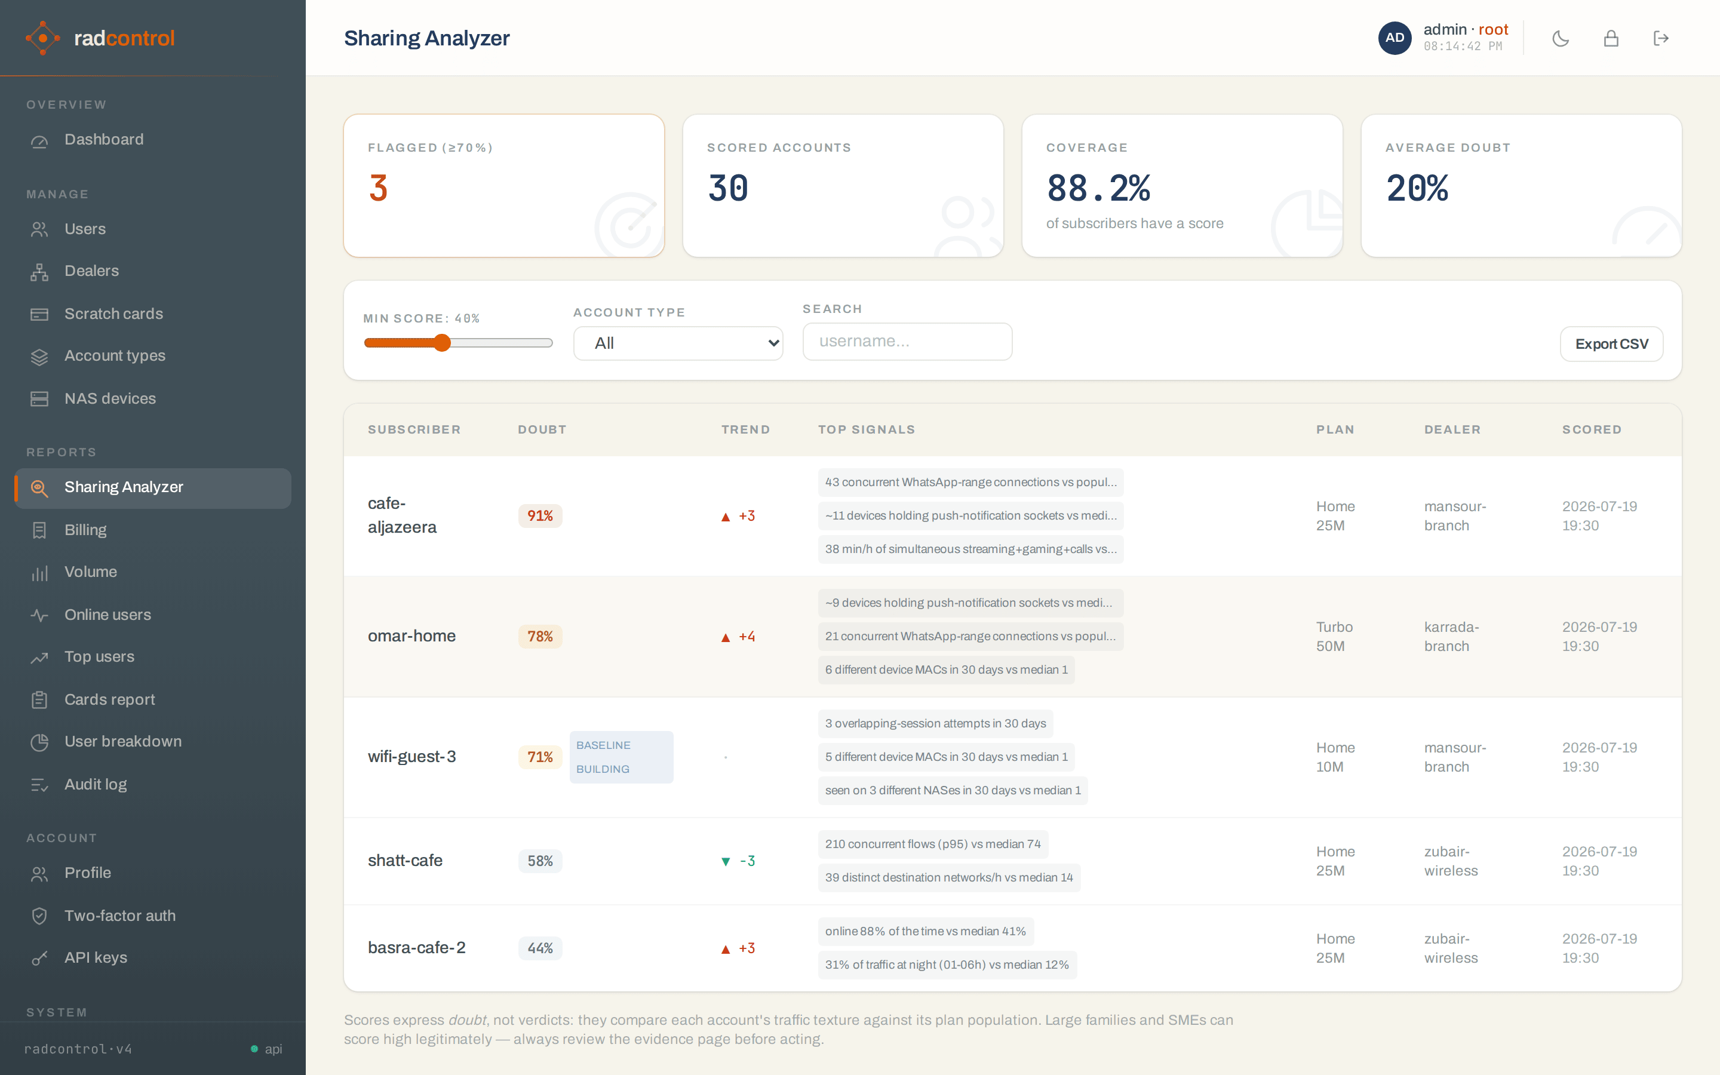Click the Coverage 88.2% card
Screen dimensions: 1720x1075
[x=1182, y=186]
